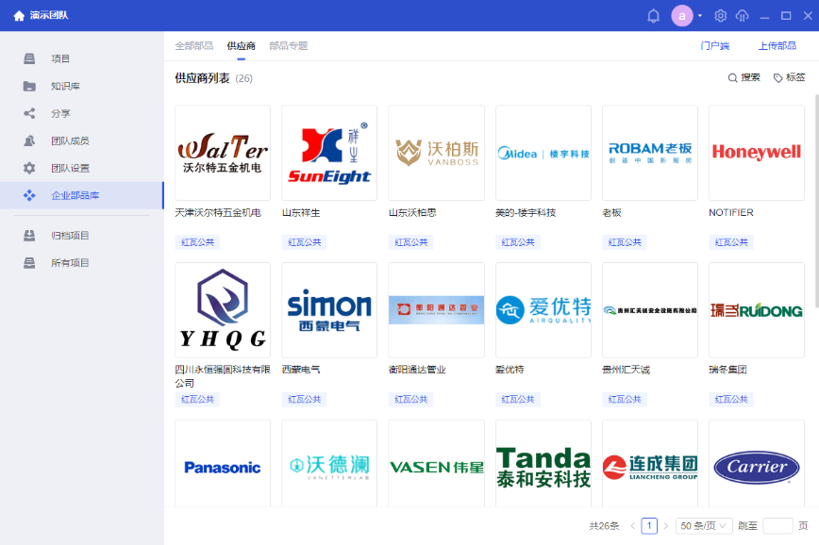The width and height of the screenshot is (819, 545).
Task: Open the YHQG supplier thumbnail
Action: click(223, 310)
